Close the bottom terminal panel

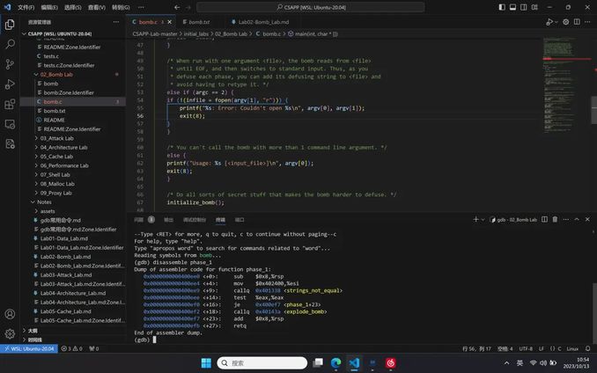[587, 219]
